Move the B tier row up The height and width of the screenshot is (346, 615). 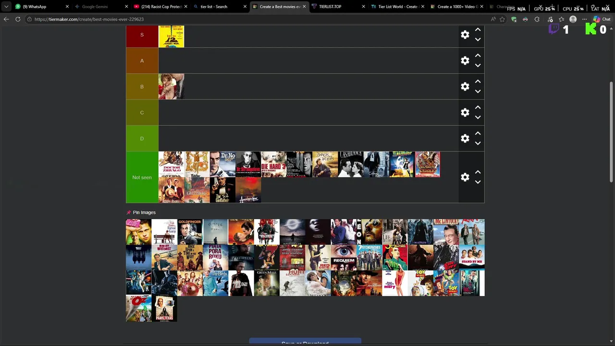point(478,82)
